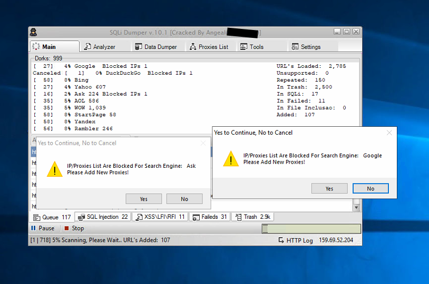Open the XSS\LFI\RFI tab via its icon

(139, 217)
